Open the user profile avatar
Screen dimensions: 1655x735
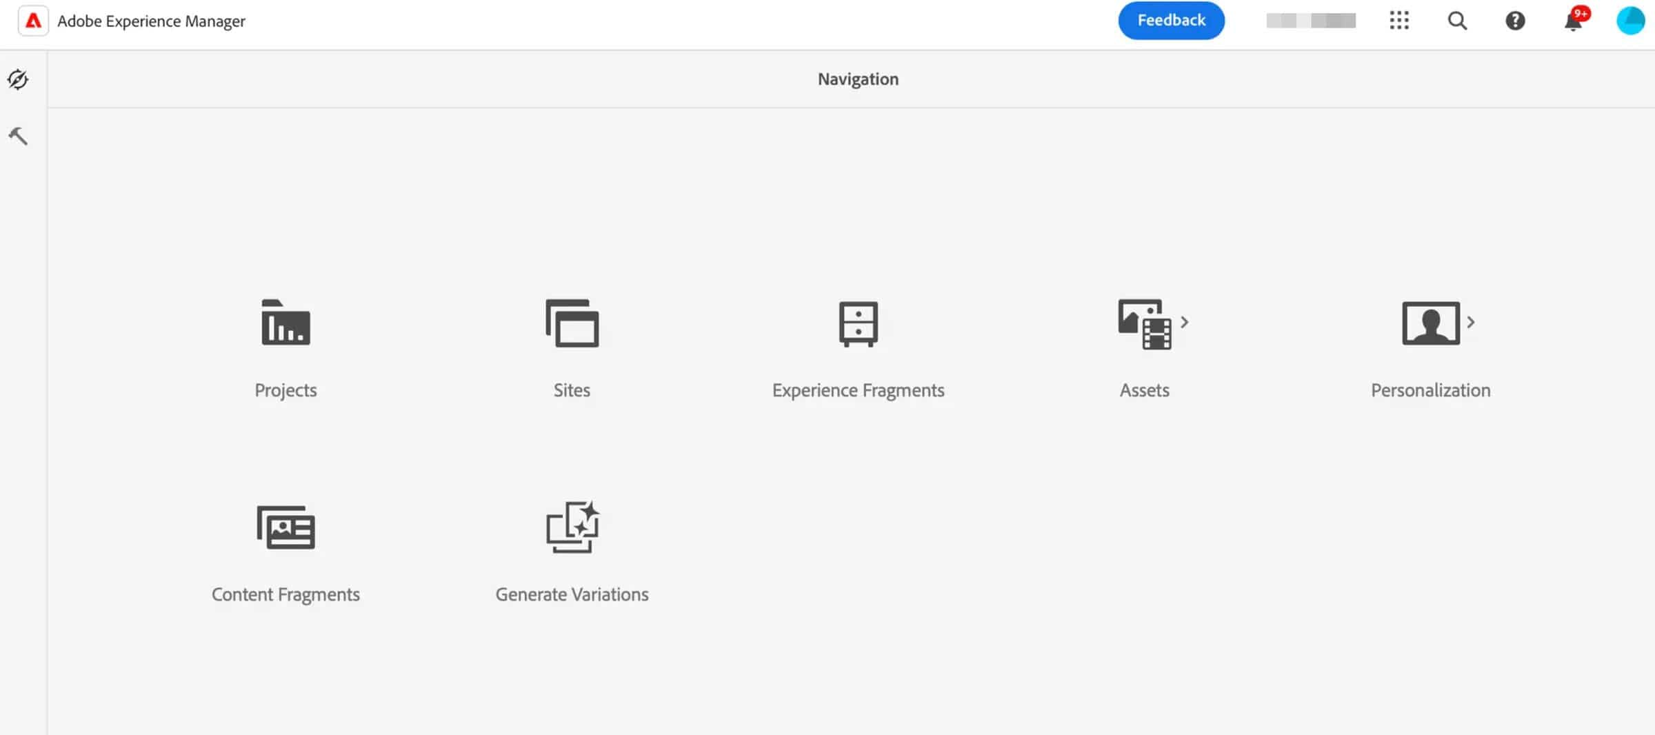1631,21
